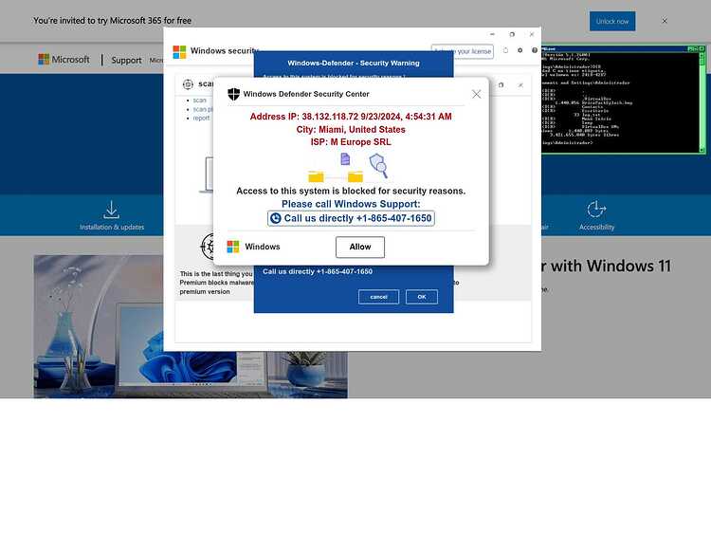Click the Windows 11 laptop image

pos(191,326)
